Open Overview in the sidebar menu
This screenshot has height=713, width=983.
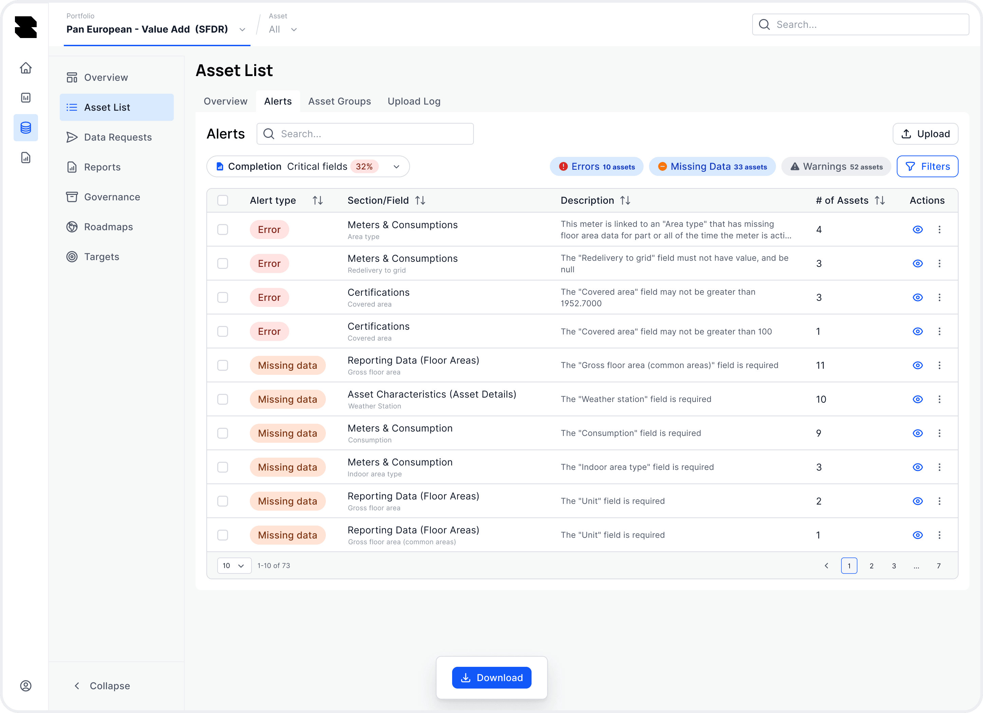click(116, 78)
